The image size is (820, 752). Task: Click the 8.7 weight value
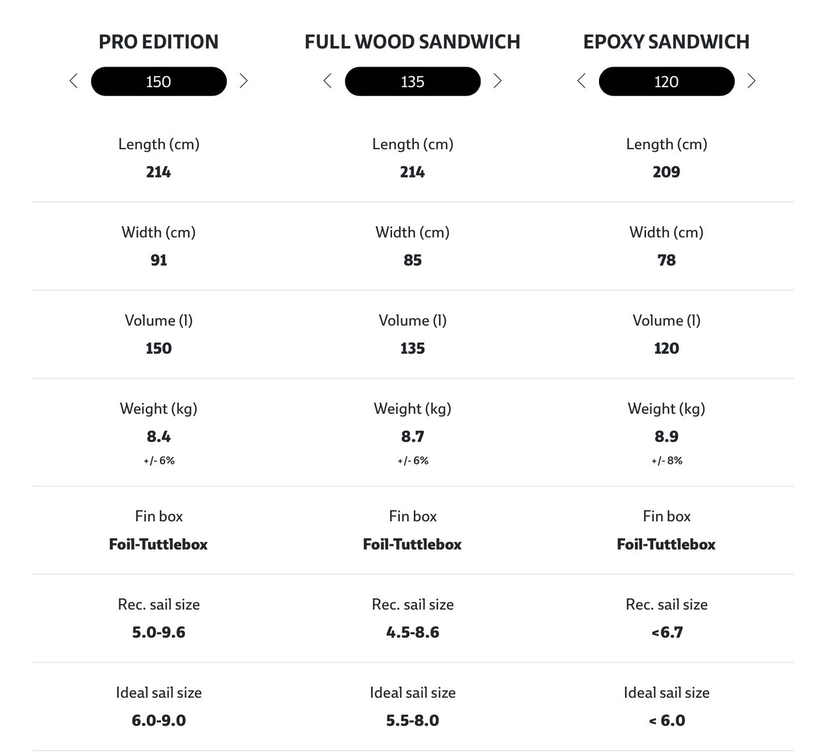[x=413, y=437]
